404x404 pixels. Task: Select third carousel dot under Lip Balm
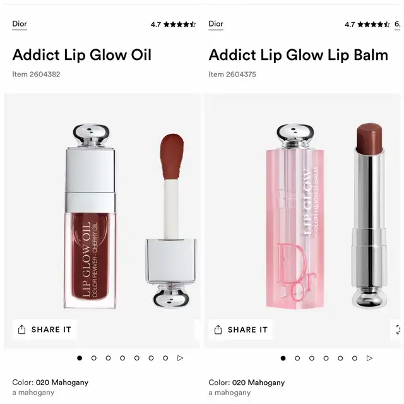coord(312,358)
